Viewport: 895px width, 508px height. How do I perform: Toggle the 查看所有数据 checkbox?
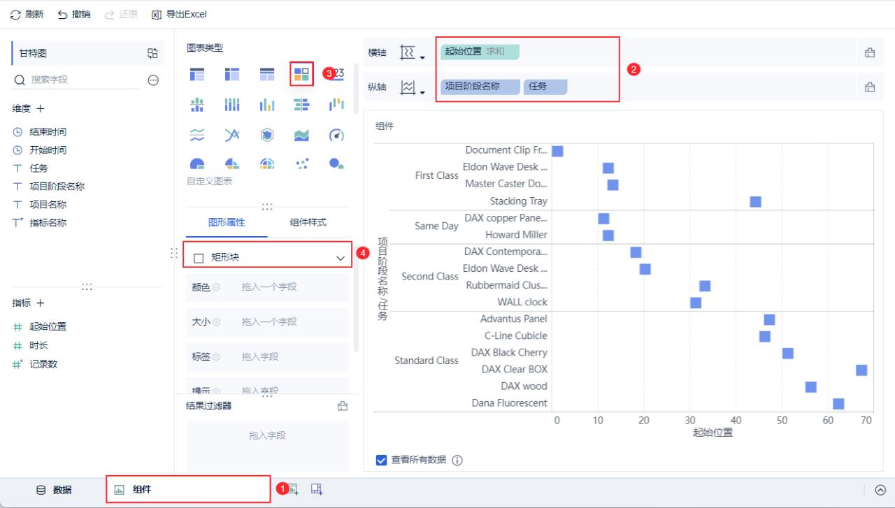click(381, 460)
